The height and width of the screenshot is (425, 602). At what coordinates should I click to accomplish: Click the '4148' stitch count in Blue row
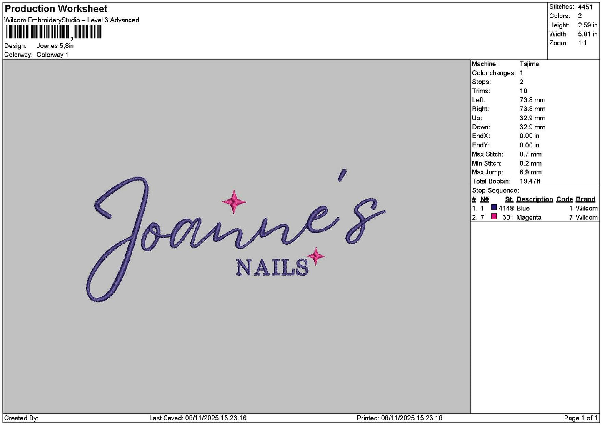pos(506,208)
